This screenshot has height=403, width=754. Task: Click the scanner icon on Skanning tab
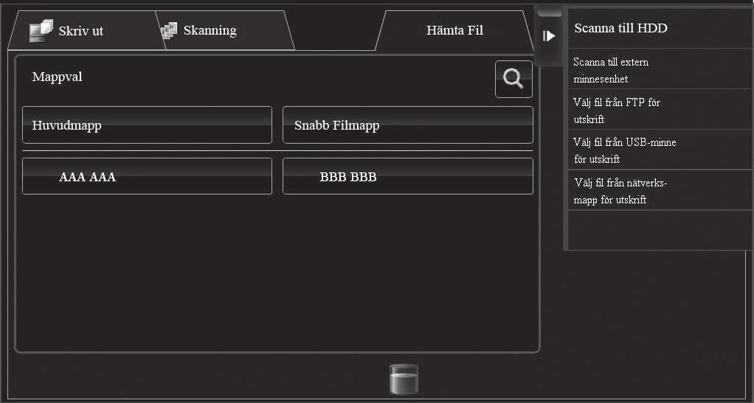pos(169,30)
